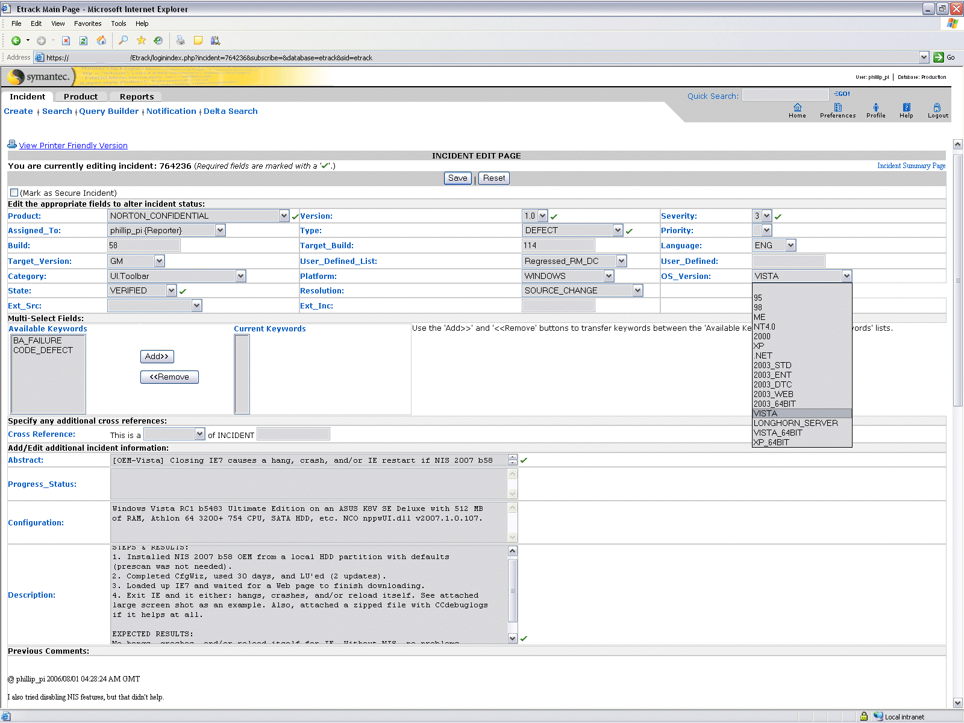Expand the Product dropdown
Viewport: 964px width, 723px height.
pos(284,216)
